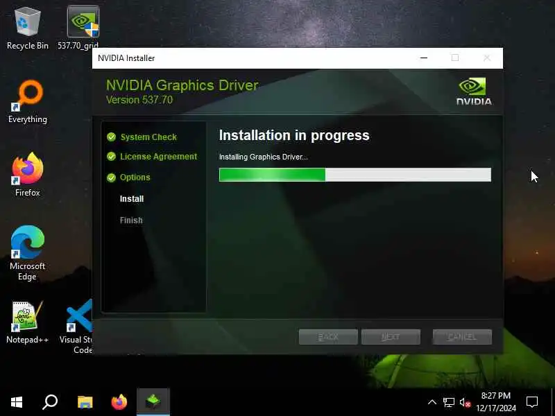Select the Options step

tap(135, 177)
